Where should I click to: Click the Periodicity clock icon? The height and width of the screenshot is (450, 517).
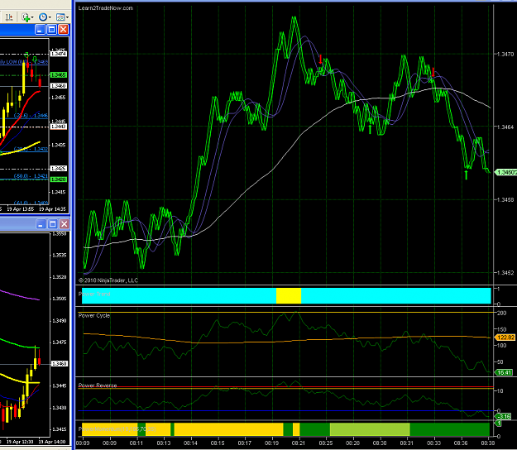[x=43, y=17]
